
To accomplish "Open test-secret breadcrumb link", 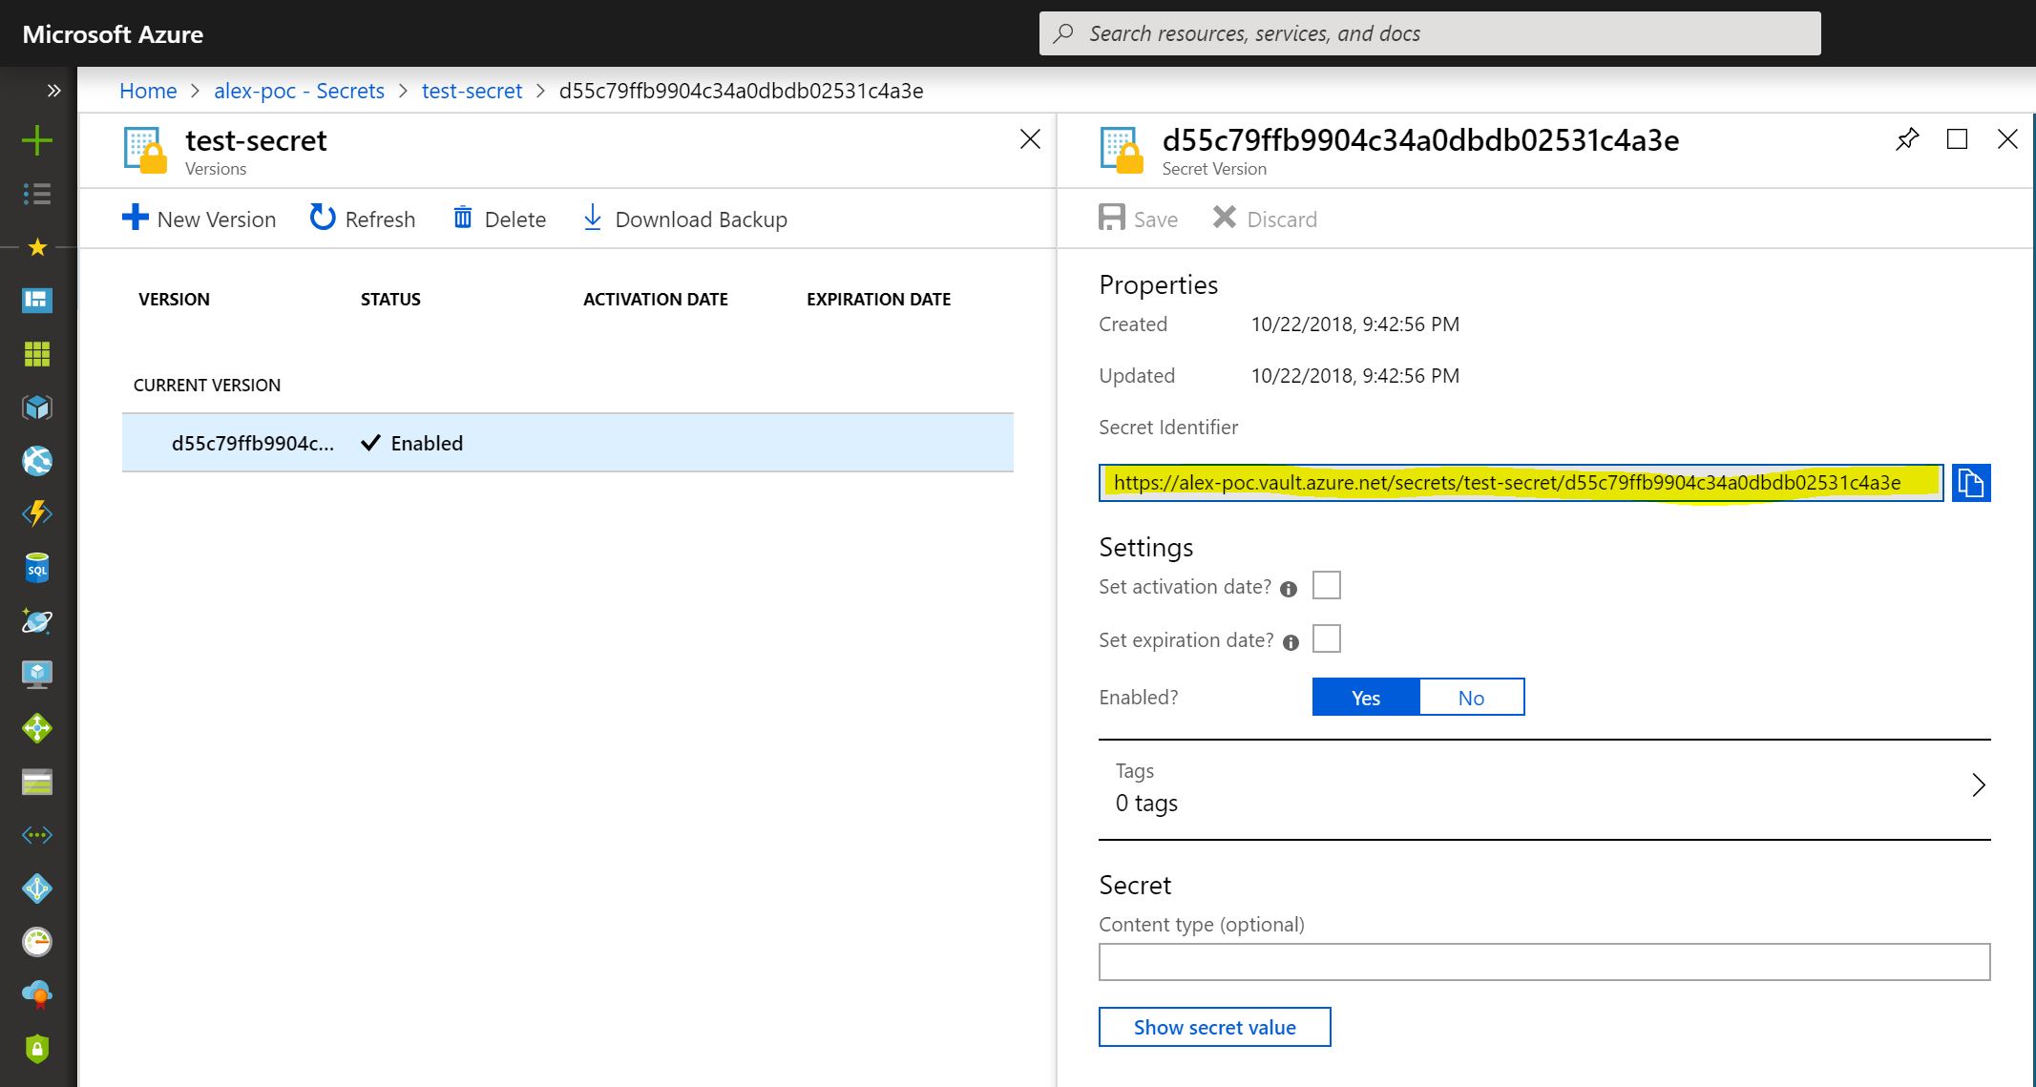I will click(x=472, y=91).
